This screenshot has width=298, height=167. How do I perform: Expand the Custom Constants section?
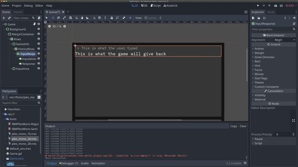(266, 87)
